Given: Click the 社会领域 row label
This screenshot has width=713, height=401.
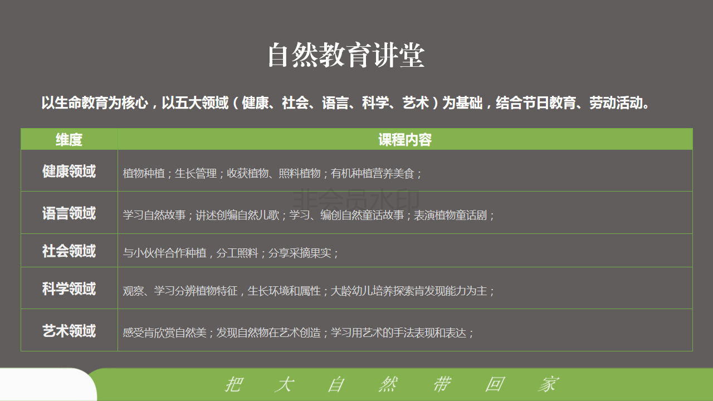Looking at the screenshot, I should (x=69, y=251).
